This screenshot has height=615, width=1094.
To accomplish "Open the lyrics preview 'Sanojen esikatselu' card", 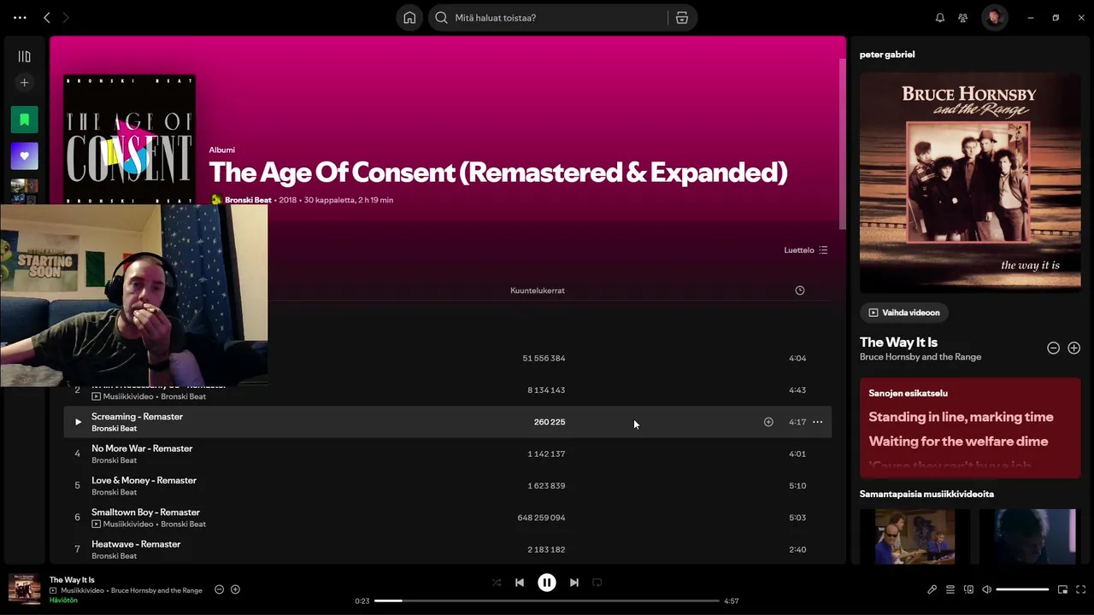I will (970, 428).
